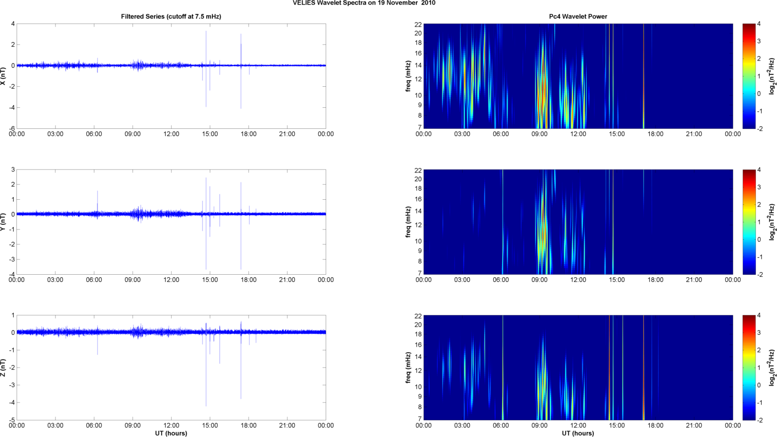Click the 06:00 vertical line in middle spectrogram
This screenshot has height=437, width=777.
coord(503,222)
